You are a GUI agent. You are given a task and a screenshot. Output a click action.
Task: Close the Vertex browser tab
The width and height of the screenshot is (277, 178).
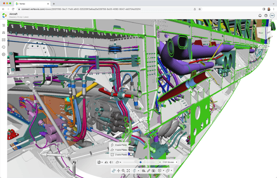point(48,4)
